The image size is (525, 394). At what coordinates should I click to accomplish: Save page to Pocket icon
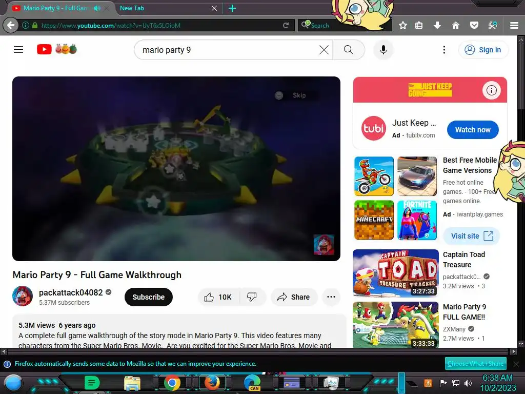pyautogui.click(x=474, y=25)
